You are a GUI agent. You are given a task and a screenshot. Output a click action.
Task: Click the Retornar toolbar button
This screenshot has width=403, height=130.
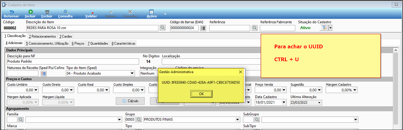pyautogui.click(x=11, y=14)
